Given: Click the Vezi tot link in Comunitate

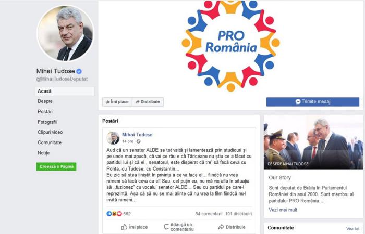Looking at the screenshot, I should (352, 229).
